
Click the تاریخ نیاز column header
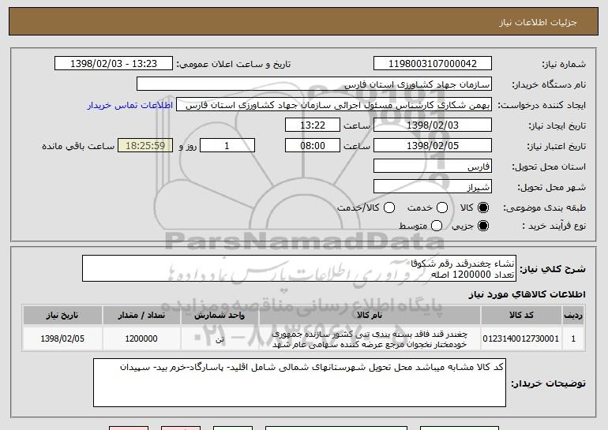point(62,315)
